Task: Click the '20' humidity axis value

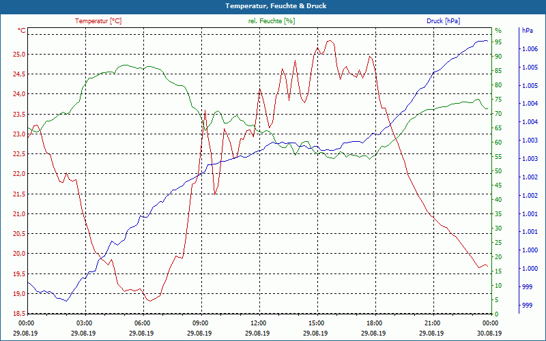Action: pos(498,257)
